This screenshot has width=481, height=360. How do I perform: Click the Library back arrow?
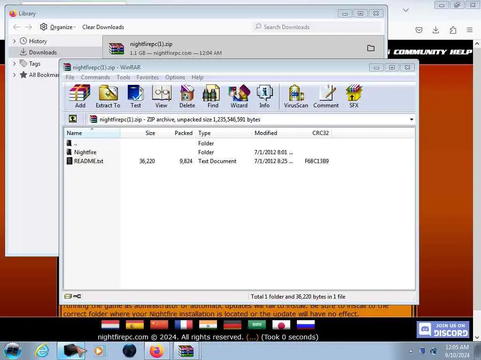coord(16,27)
